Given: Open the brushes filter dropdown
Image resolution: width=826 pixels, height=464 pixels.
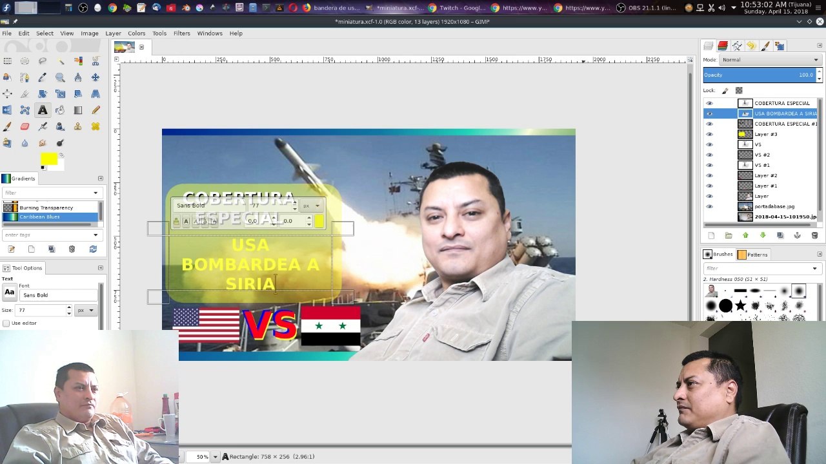Looking at the screenshot, I should 814,268.
